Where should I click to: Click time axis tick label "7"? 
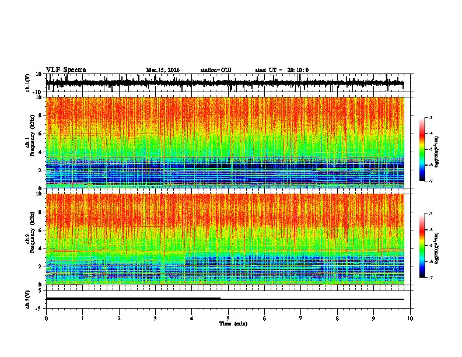[301, 318]
